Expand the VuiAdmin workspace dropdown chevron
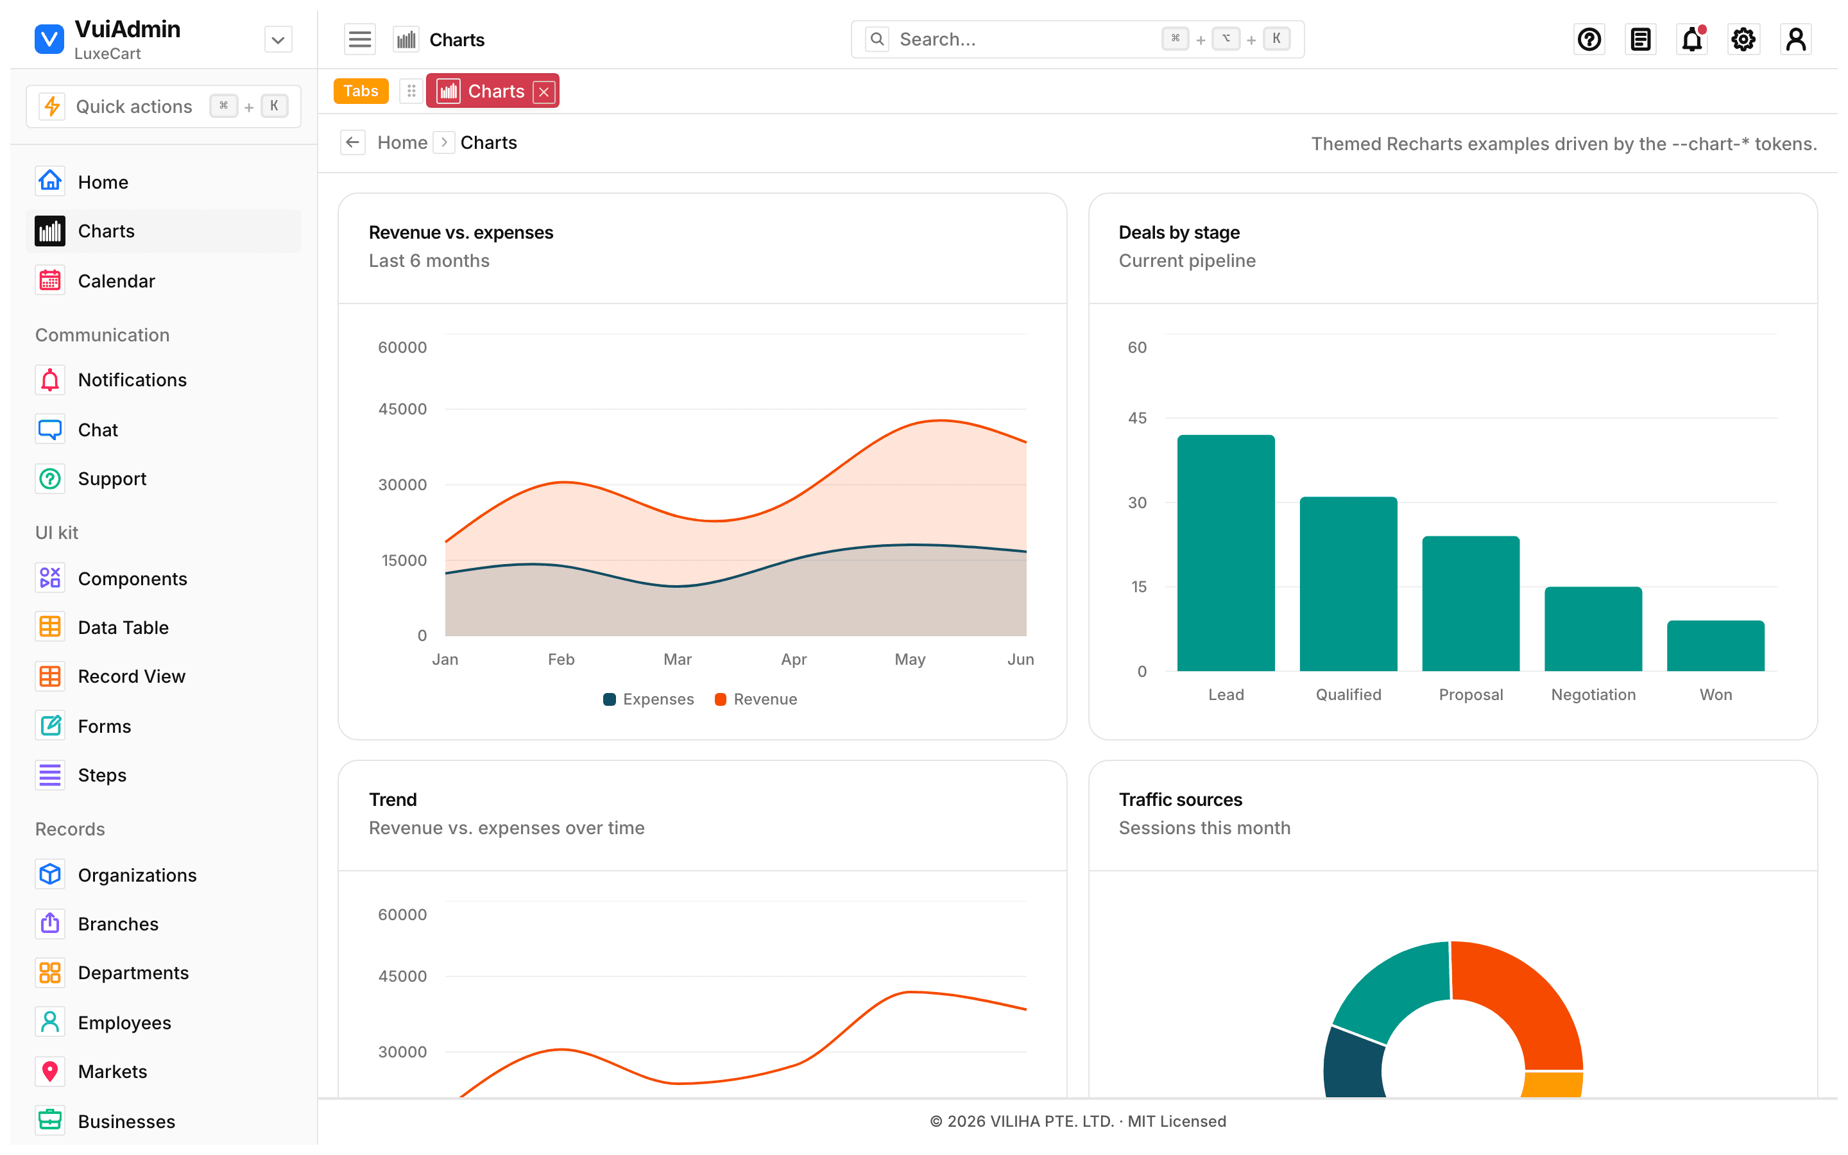 (278, 39)
